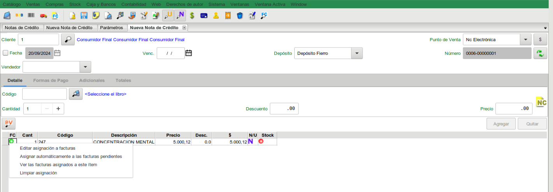Image resolution: width=553 pixels, height=192 pixels.
Task: Open the Catálogo menu
Action: coord(12,4)
